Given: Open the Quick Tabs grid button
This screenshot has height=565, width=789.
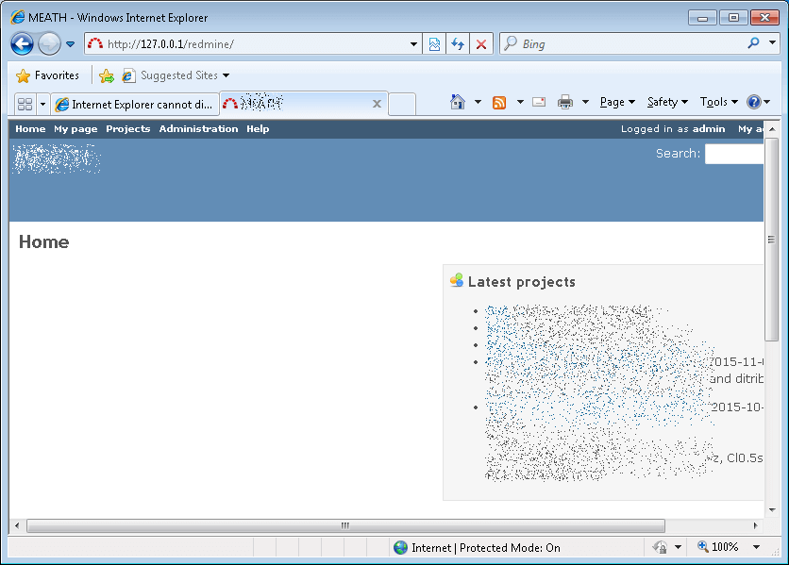Looking at the screenshot, I should coord(25,104).
